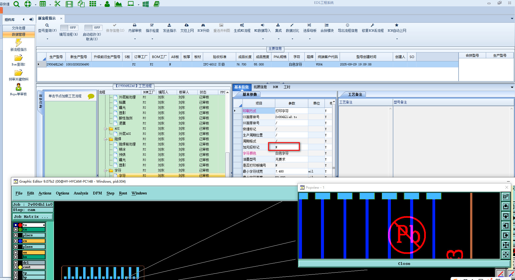This screenshot has height=280, width=515.
Task: Toggle the 编写流程(R) OFF switch
Action: [69, 28]
